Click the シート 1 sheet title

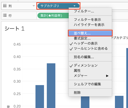tap(14, 29)
